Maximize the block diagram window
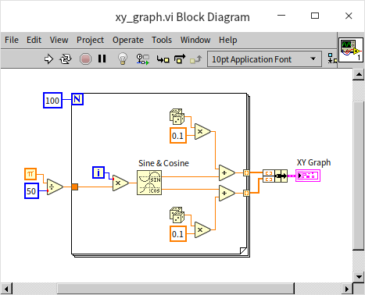 [x=315, y=16]
